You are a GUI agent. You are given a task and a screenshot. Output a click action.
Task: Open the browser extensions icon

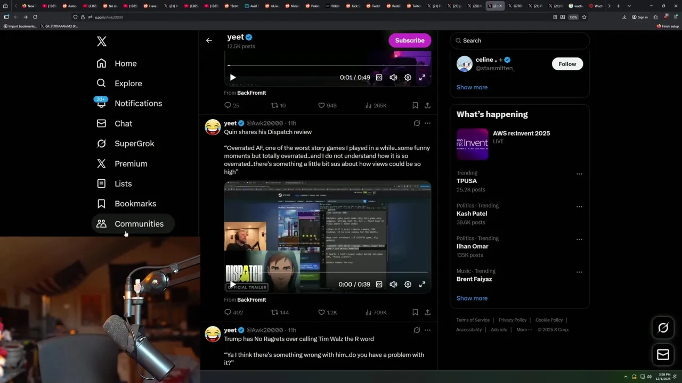pos(655,17)
